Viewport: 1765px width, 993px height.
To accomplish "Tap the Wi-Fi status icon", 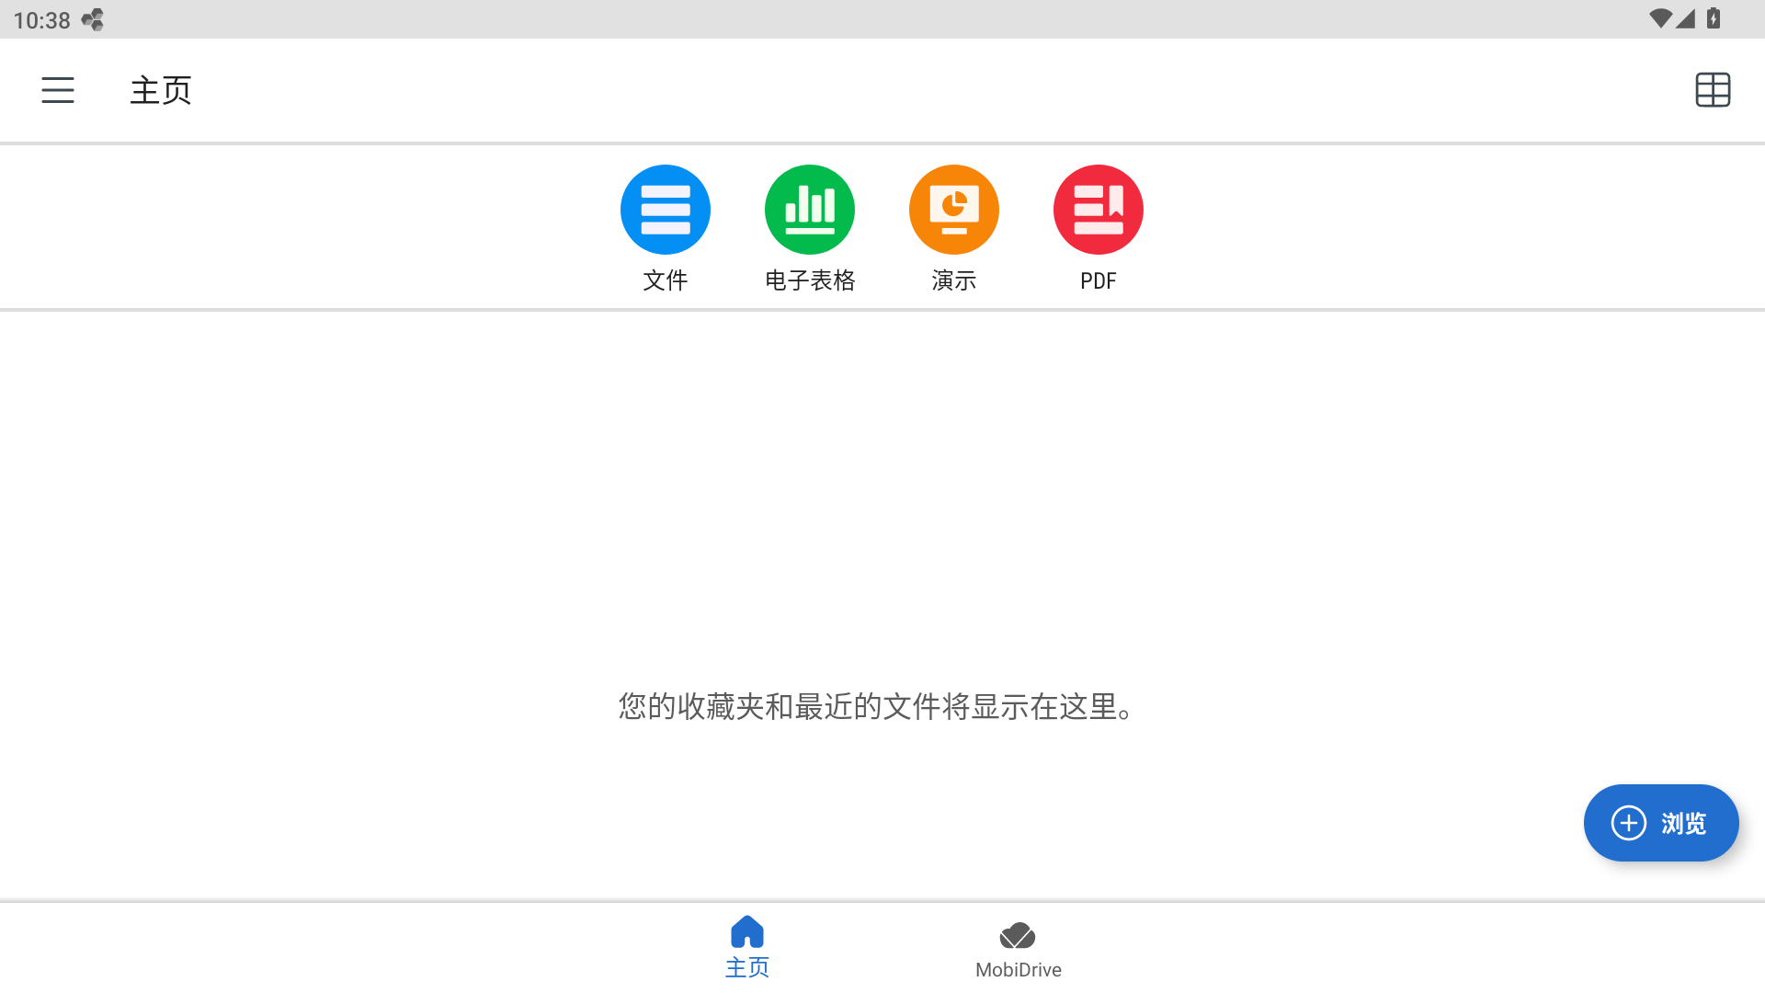I will (x=1660, y=19).
